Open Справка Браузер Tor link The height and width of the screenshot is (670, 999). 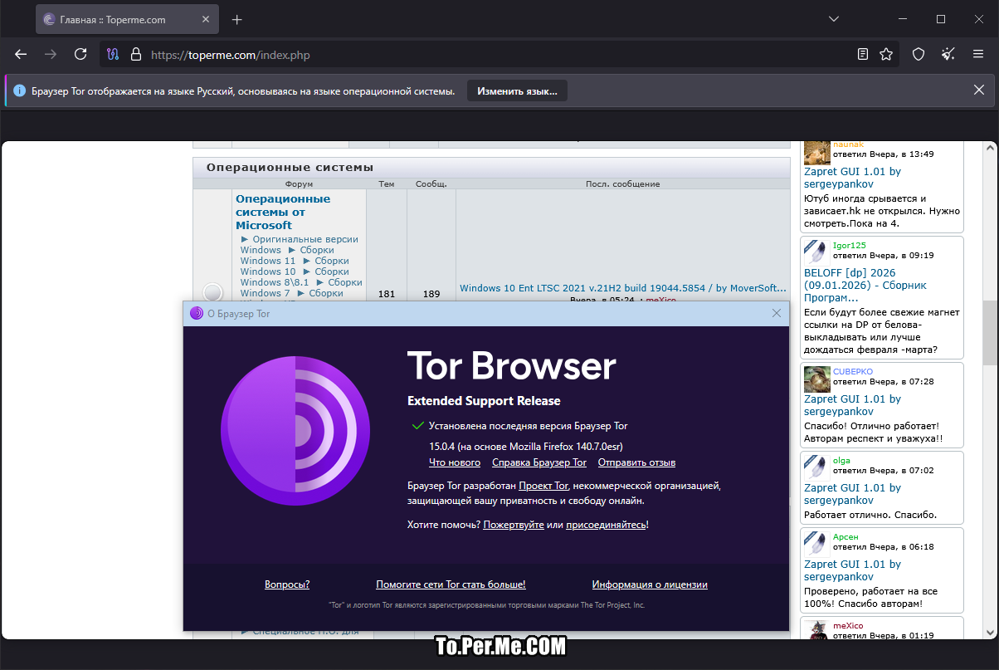538,462
